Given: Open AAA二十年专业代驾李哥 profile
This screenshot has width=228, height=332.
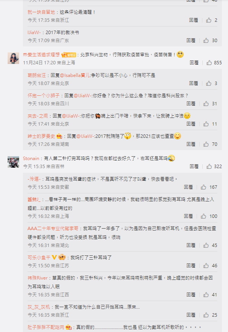Looking at the screenshot, I should 53,229.
